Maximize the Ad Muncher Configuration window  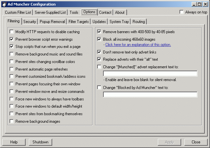click(199, 4)
